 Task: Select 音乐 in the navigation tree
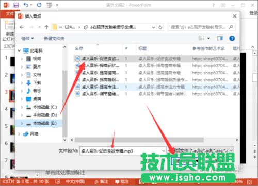tap(37, 91)
